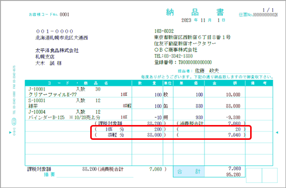The image size is (286, 188).
Task: Click the 金額 column header
Action: click(x=225, y=83)
